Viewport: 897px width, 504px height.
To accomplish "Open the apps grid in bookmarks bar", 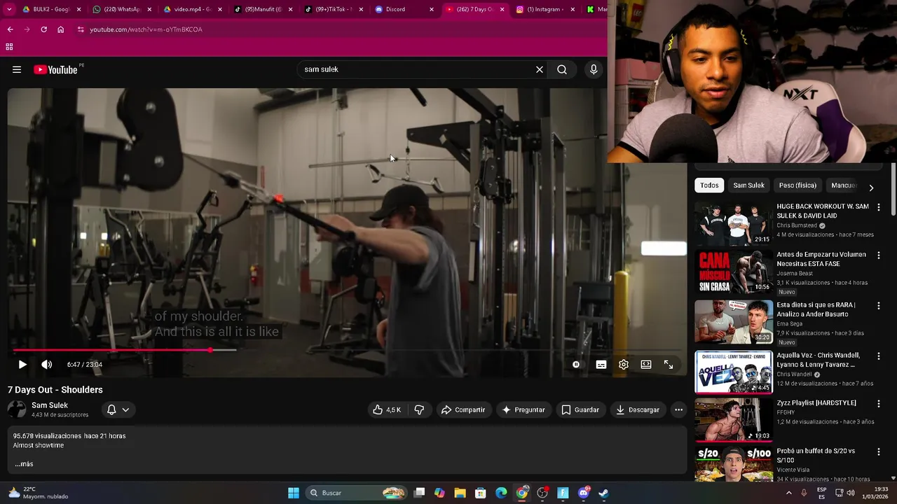I will coord(9,47).
